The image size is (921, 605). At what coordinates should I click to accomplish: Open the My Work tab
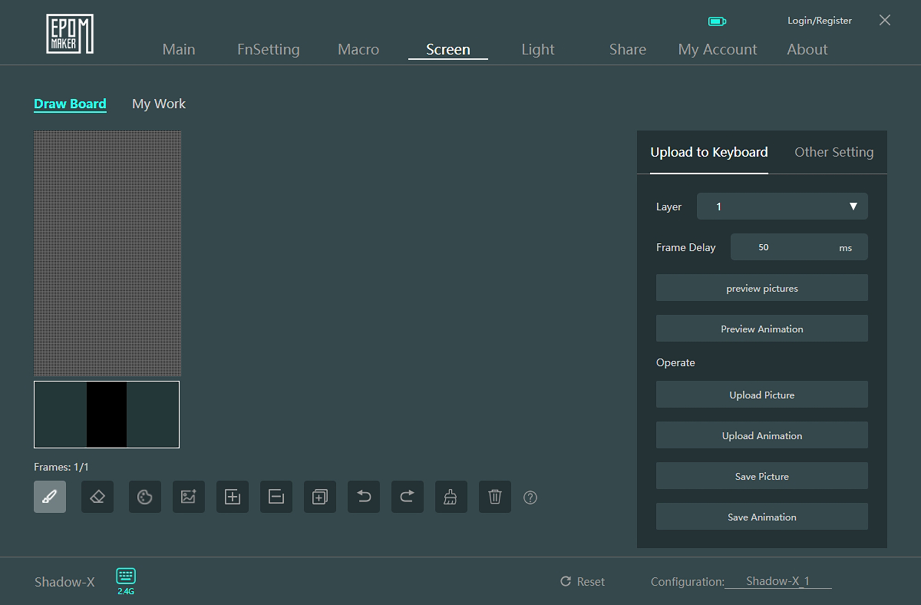[x=158, y=104]
